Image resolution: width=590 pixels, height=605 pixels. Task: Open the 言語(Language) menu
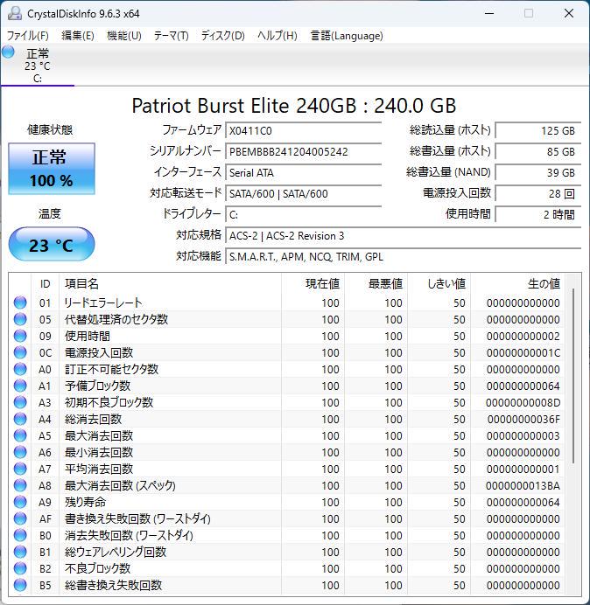click(347, 36)
